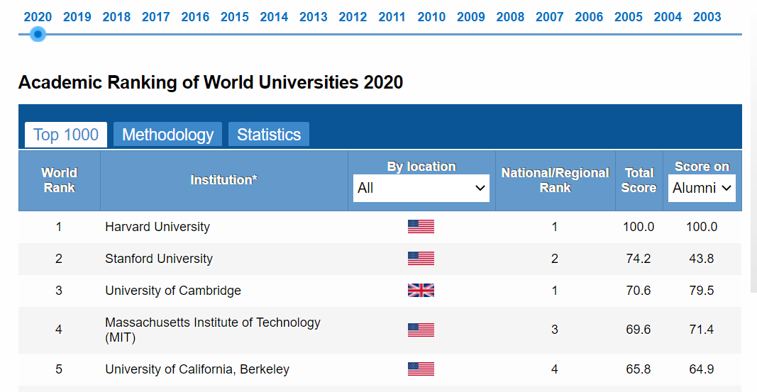Open the Statistics tab
Image resolution: width=757 pixels, height=392 pixels.
click(x=269, y=135)
